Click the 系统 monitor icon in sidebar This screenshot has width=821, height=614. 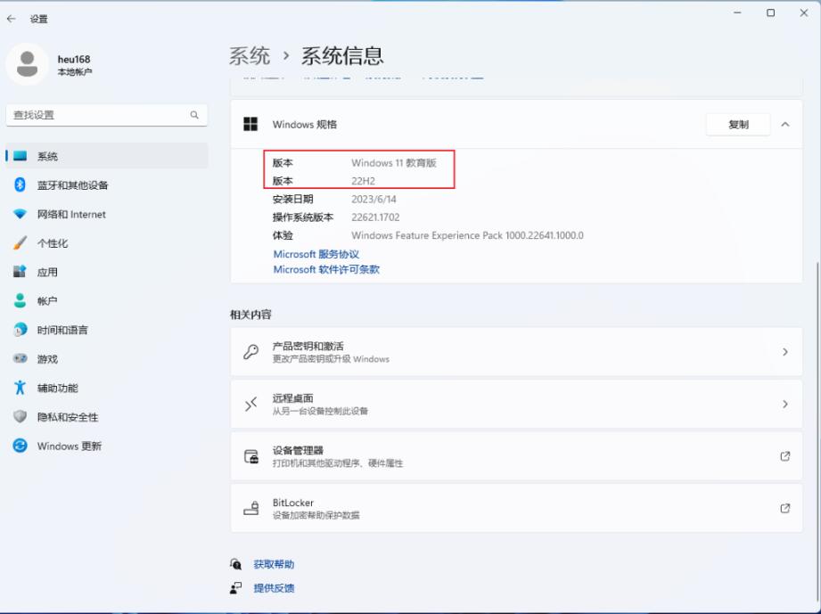click(x=20, y=156)
